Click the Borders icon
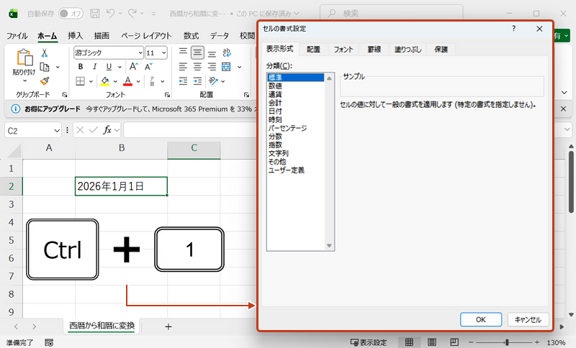The image size is (576, 348). [80, 81]
